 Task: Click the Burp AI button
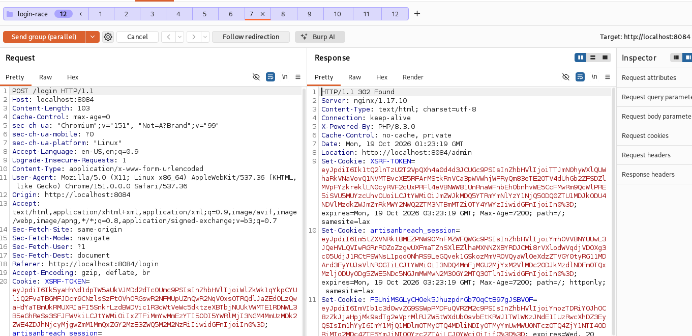click(x=320, y=37)
